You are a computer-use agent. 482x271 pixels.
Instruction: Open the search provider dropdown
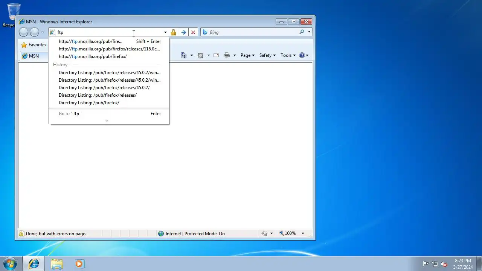309,32
